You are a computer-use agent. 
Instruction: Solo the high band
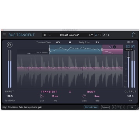tap(114, 47)
